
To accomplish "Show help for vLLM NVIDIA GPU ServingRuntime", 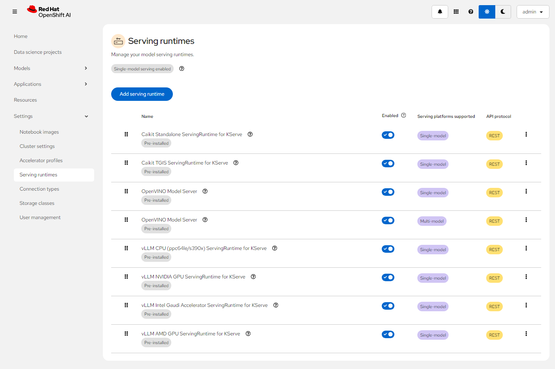I will (x=253, y=276).
